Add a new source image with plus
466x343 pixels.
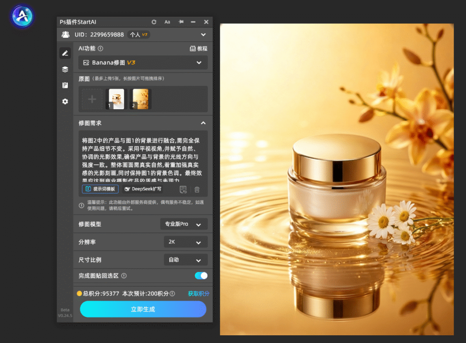(x=92, y=99)
